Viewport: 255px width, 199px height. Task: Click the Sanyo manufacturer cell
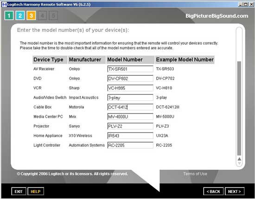(x=74, y=126)
